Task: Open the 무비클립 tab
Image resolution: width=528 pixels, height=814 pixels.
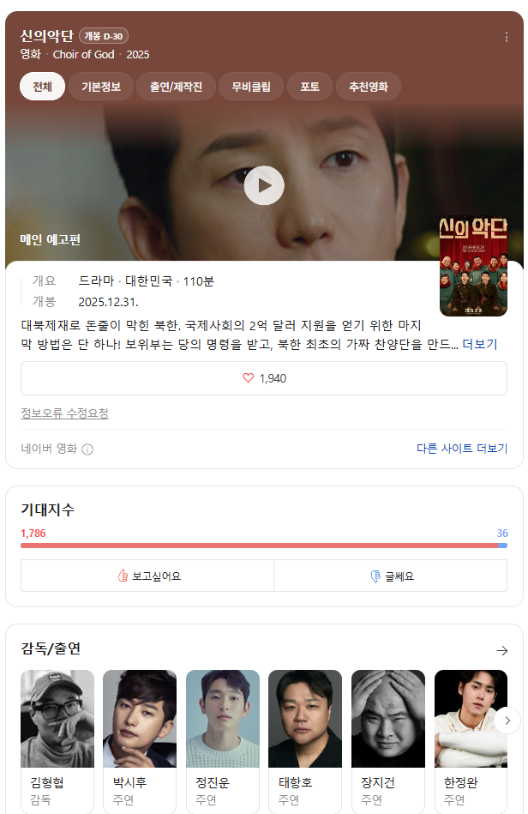Action: [x=251, y=87]
